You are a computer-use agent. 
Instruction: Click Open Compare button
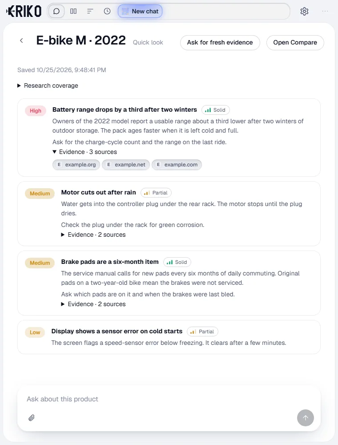[295, 43]
